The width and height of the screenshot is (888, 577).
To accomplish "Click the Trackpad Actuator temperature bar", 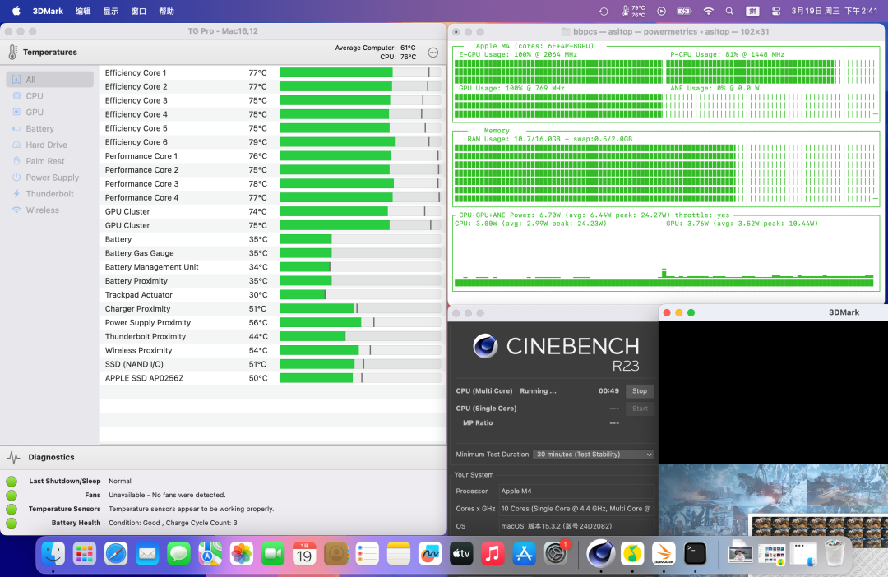I will pyautogui.click(x=360, y=295).
